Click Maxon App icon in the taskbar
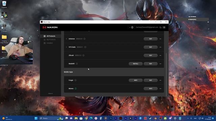The image size is (216, 121). [121, 118]
